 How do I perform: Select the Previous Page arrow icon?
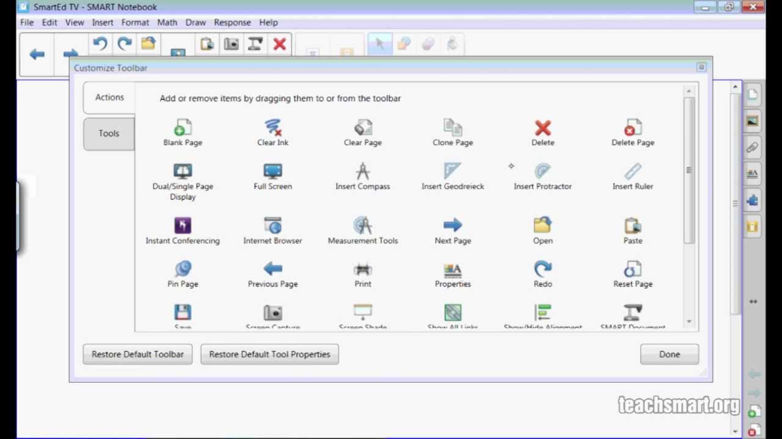[x=272, y=269]
